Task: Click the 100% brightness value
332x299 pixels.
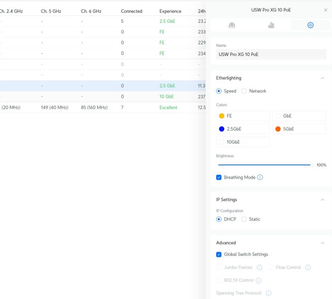Action: coord(321,165)
